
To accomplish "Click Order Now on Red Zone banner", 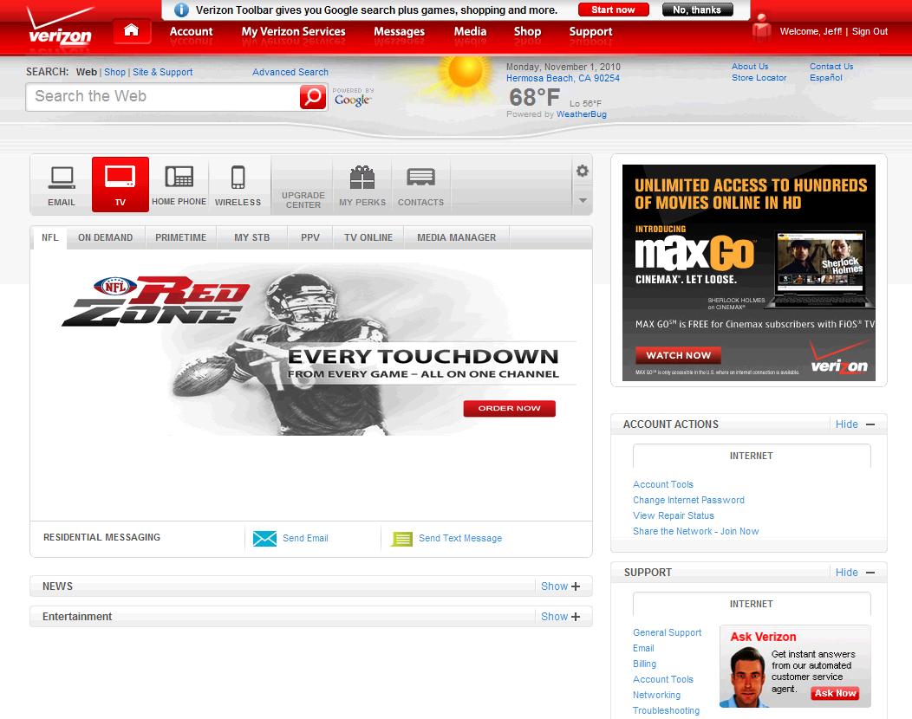I will point(509,409).
